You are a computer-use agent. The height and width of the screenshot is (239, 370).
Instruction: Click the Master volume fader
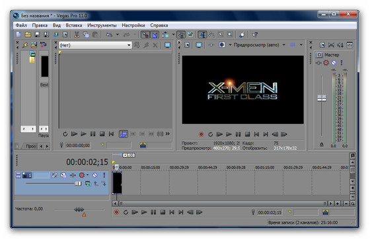(x=322, y=98)
